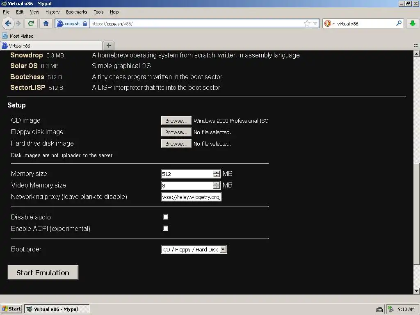Viewport: 420px width, 315px height.
Task: Click the 9:10 AM system clock
Action: [x=406, y=309]
